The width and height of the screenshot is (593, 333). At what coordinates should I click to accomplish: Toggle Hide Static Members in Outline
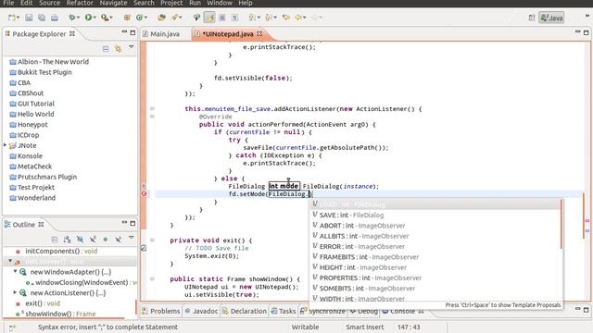click(x=93, y=240)
